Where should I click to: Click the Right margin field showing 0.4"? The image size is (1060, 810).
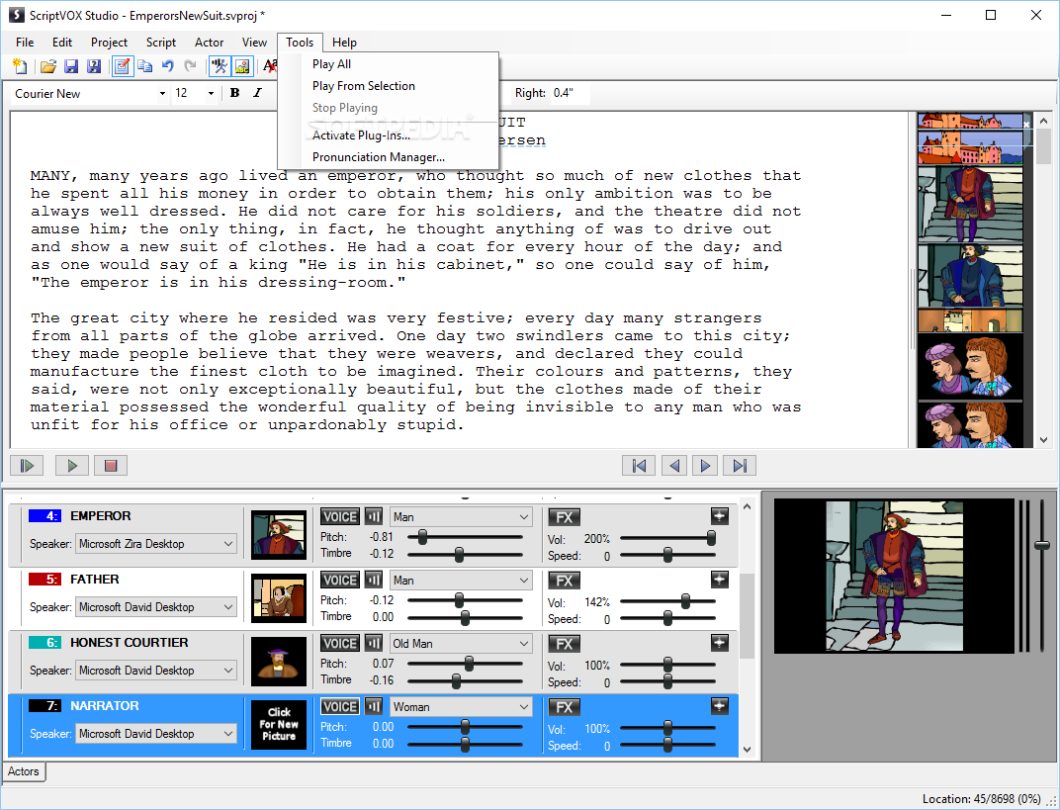(570, 93)
